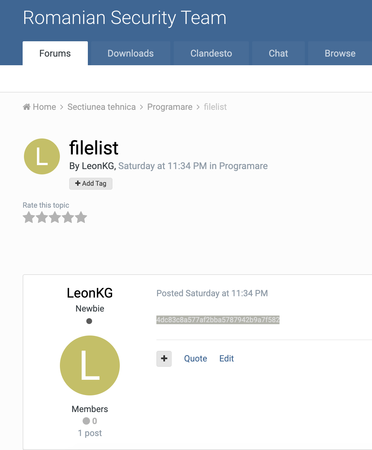372x450 pixels.
Task: Edit the filelist post
Action: coord(227,358)
